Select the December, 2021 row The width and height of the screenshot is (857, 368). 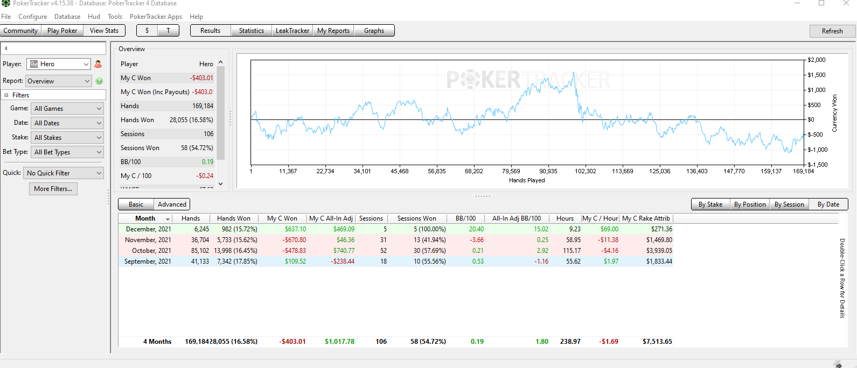[396, 229]
